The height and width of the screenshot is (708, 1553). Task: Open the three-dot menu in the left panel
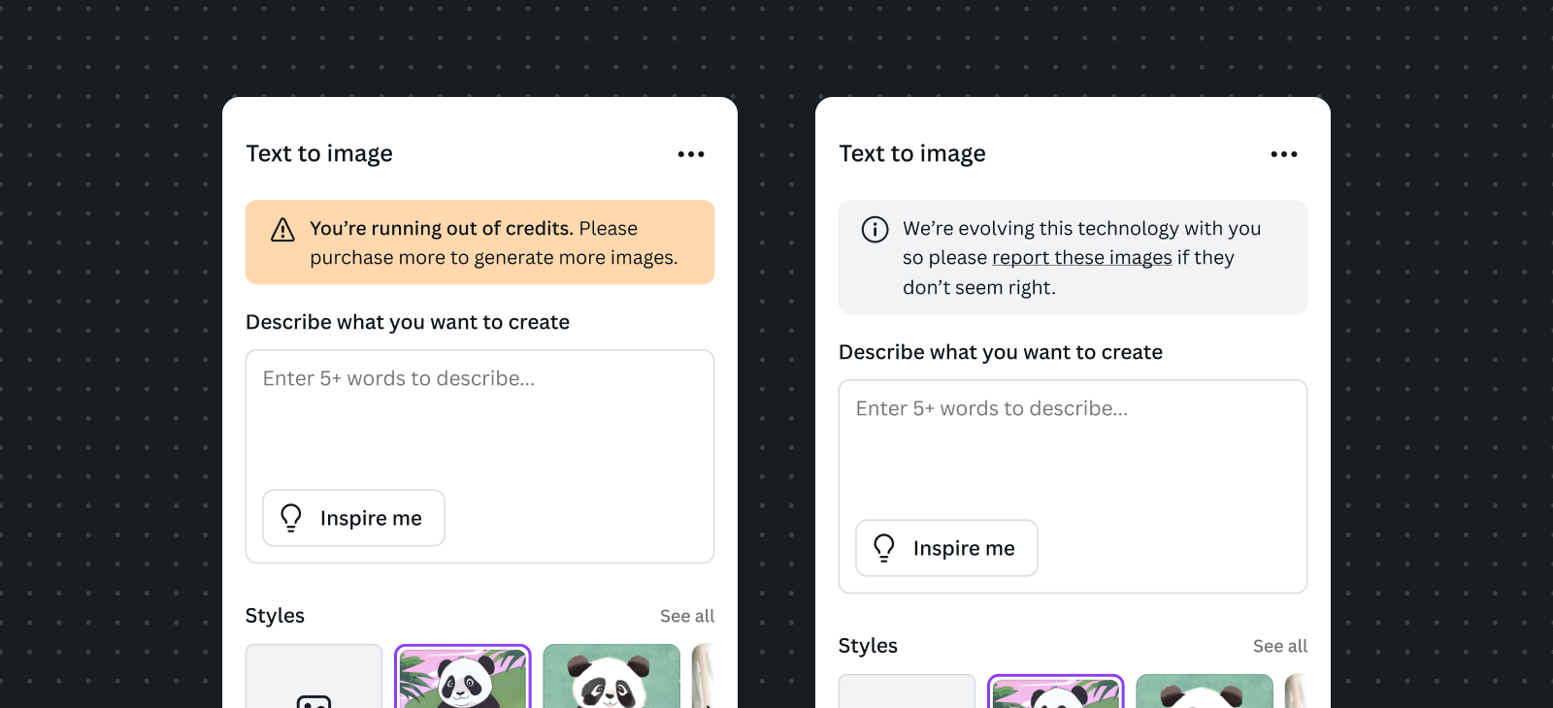tap(691, 154)
